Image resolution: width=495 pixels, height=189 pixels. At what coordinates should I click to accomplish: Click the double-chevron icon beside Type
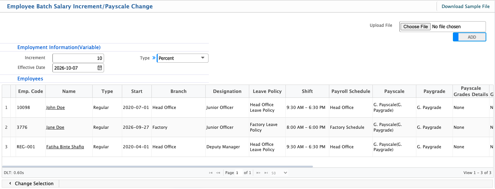[154, 58]
